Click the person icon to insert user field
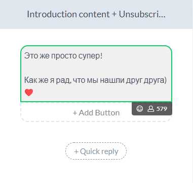 151,109
